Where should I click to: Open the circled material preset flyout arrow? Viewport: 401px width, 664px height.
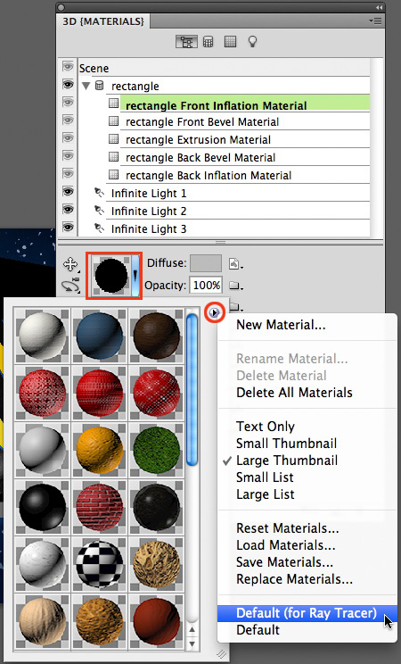[x=215, y=313]
